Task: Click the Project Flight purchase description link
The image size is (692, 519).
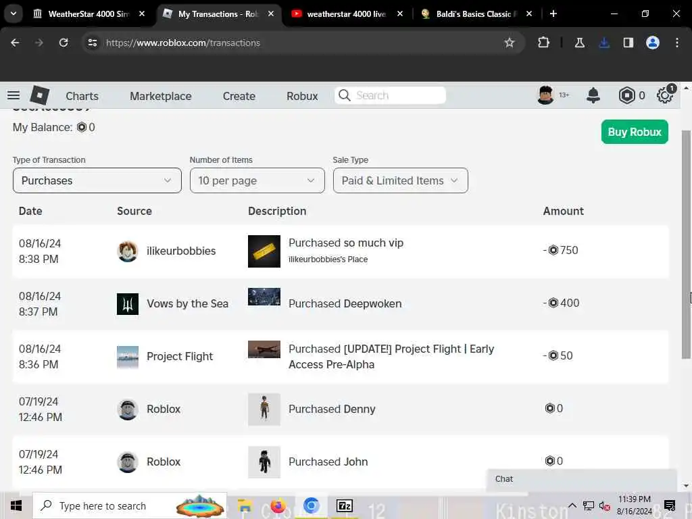Action: click(x=391, y=357)
